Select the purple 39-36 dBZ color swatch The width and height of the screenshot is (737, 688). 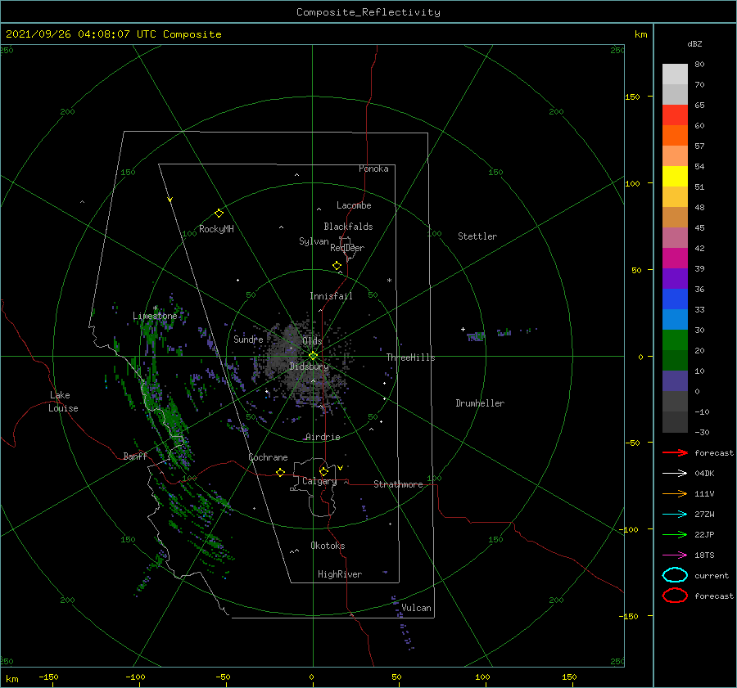pos(675,278)
